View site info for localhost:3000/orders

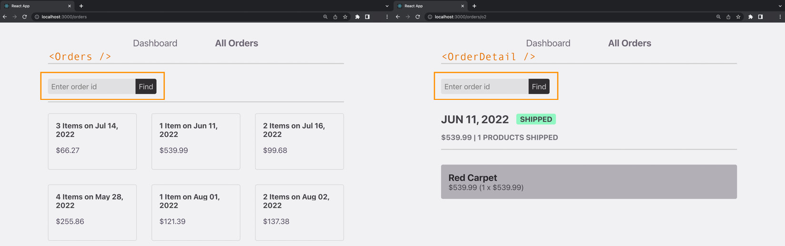pos(37,17)
